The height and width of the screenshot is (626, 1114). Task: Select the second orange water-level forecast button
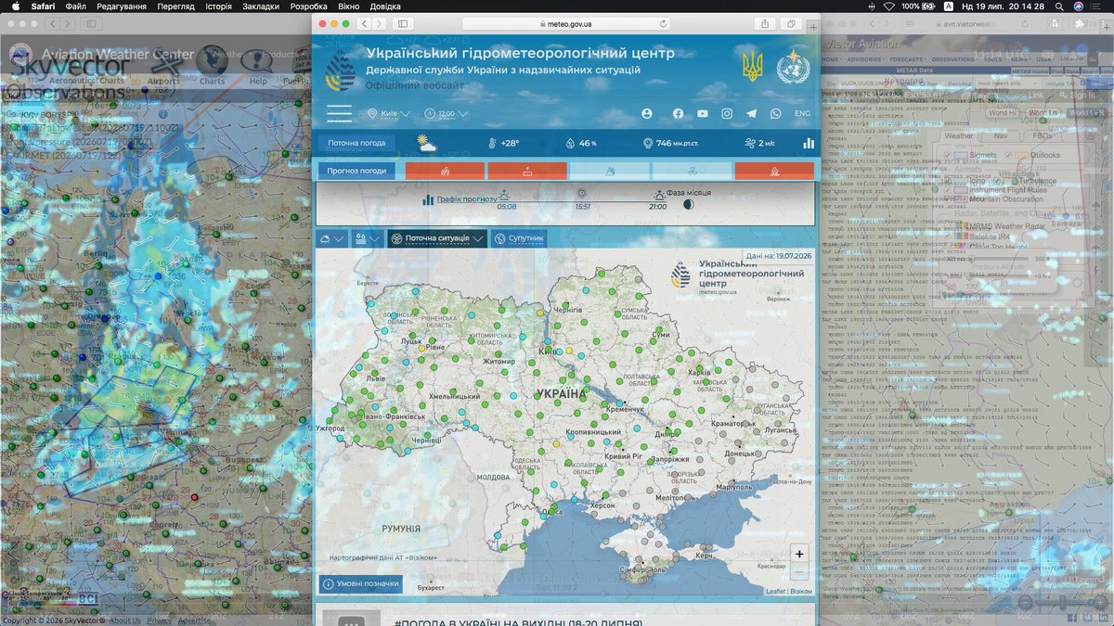527,171
